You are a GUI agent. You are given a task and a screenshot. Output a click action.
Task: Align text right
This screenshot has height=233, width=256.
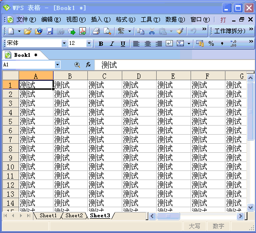point(159,43)
